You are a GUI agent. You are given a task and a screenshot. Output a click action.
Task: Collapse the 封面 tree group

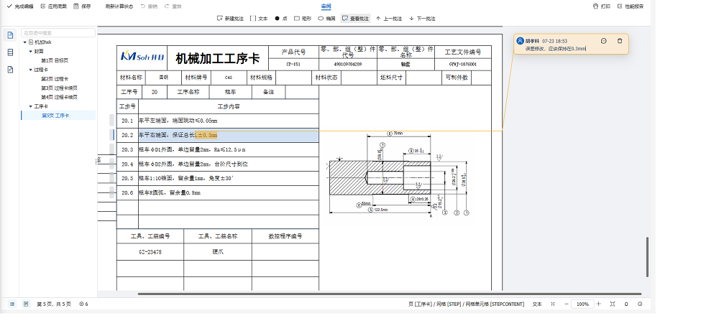click(x=31, y=51)
